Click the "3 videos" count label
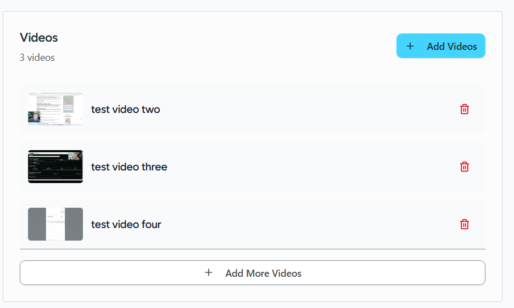Viewport: 514px width, 308px height. tap(37, 58)
